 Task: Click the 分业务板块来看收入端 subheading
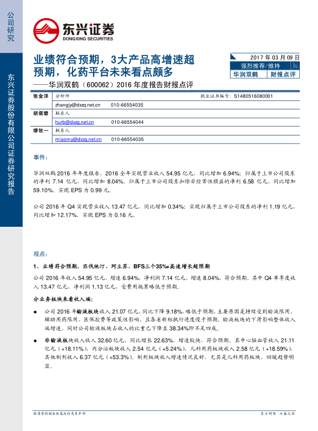[x=63, y=299]
